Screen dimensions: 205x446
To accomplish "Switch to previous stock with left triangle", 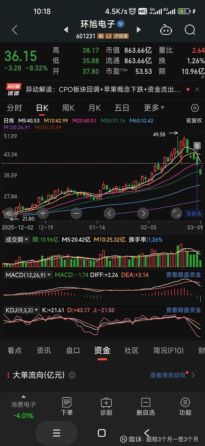I will click(x=66, y=30).
